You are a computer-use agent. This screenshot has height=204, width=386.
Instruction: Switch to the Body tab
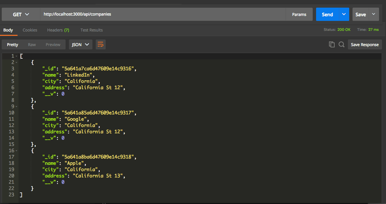(8, 30)
